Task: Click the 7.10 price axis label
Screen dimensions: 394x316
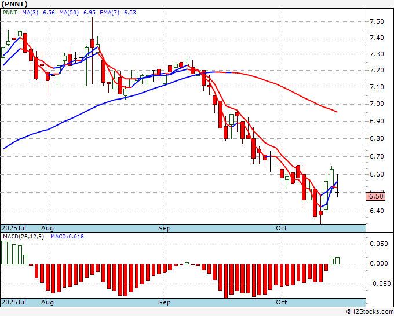Action: [377, 87]
